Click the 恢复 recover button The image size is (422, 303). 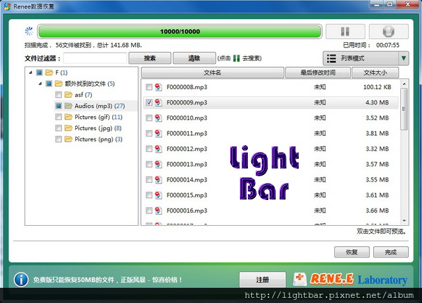point(351,252)
